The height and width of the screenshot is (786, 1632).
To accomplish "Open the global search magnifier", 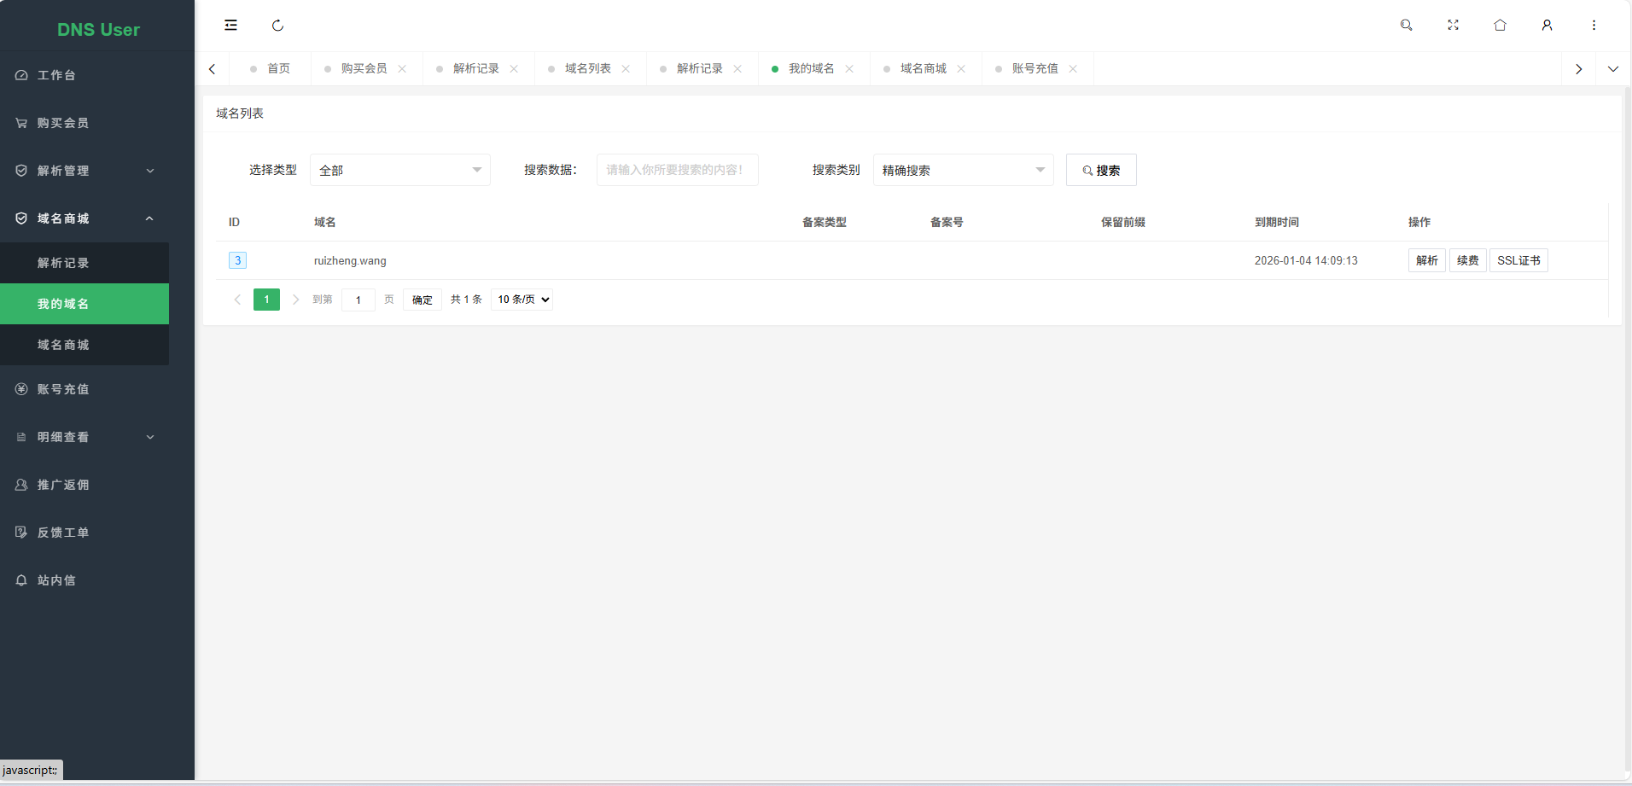I will pyautogui.click(x=1406, y=25).
